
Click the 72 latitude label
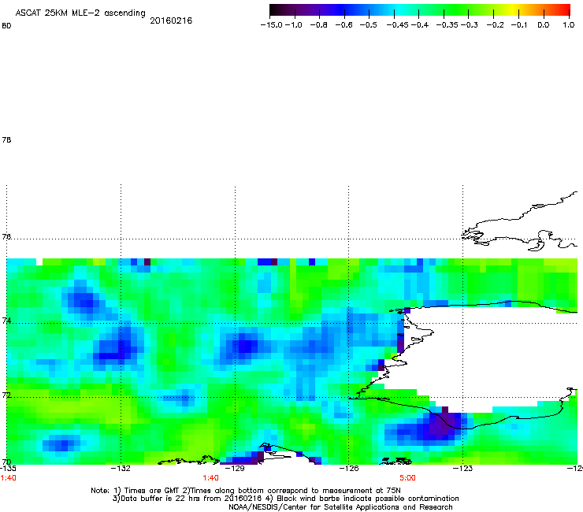6,395
